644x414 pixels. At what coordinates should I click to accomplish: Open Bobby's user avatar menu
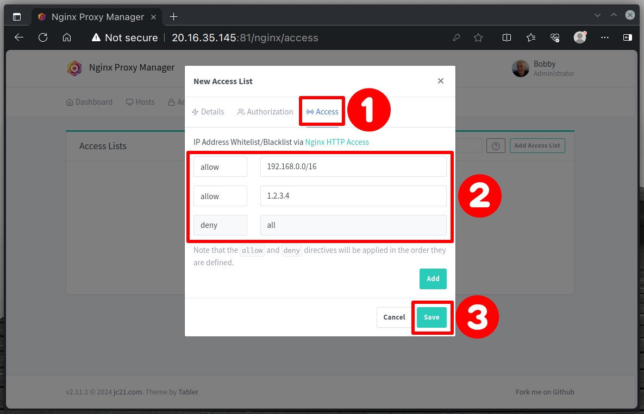(x=521, y=68)
